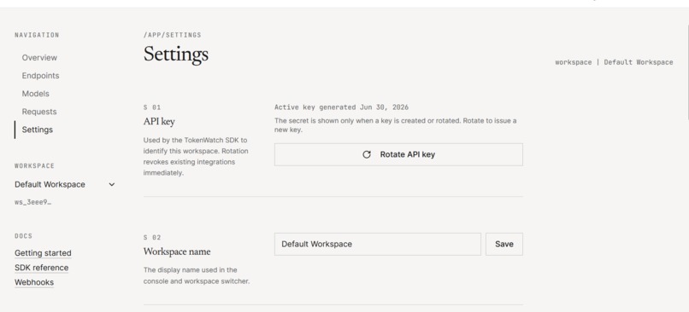Open the Getting started docs link
This screenshot has height=312, width=689.
click(43, 253)
